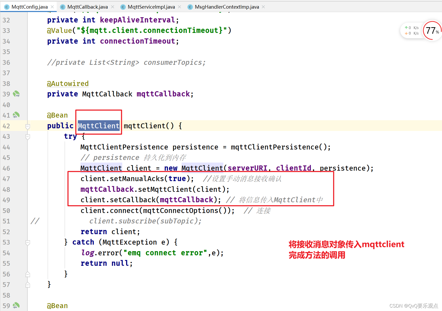
Task: Close the MqttCallback.java tab
Action: coord(113,7)
